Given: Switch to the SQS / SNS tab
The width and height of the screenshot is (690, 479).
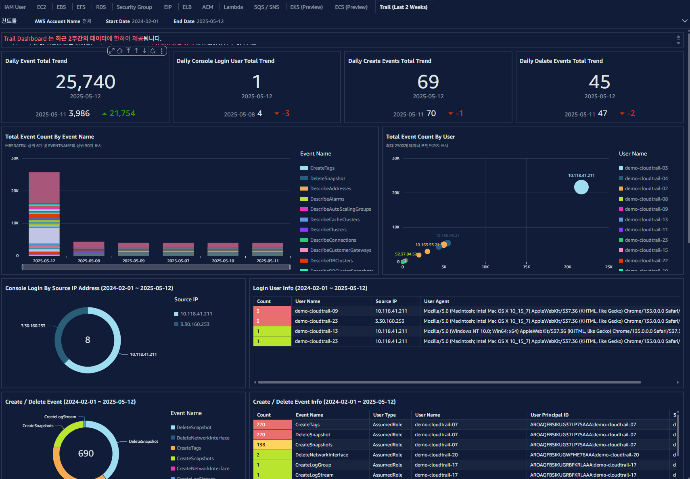Looking at the screenshot, I should (x=267, y=7).
